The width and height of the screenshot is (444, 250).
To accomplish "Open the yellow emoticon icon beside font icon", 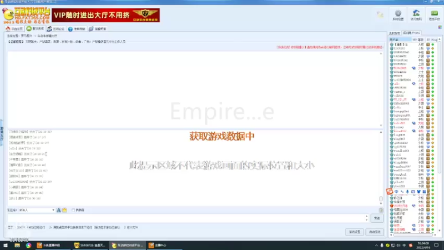I will click(64, 211).
